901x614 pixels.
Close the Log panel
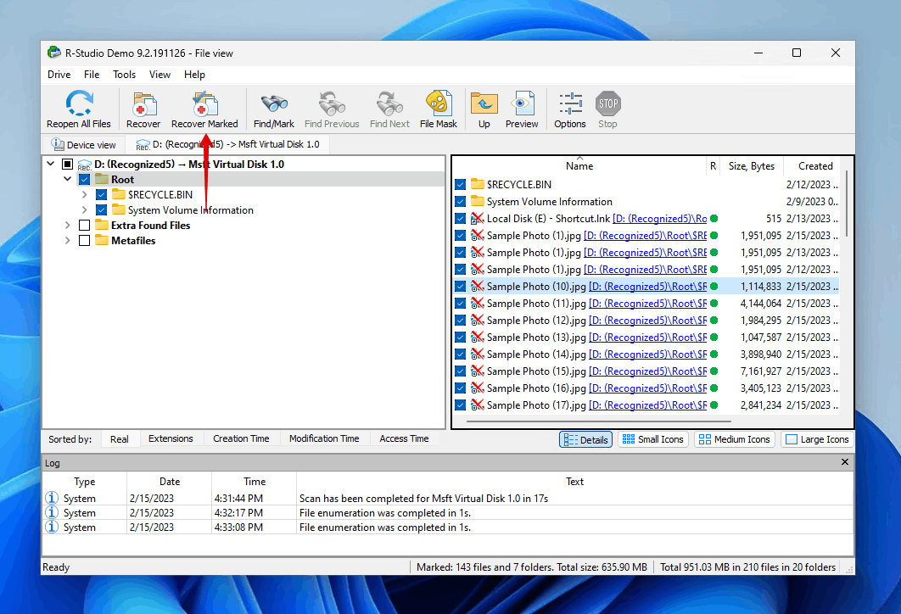845,462
